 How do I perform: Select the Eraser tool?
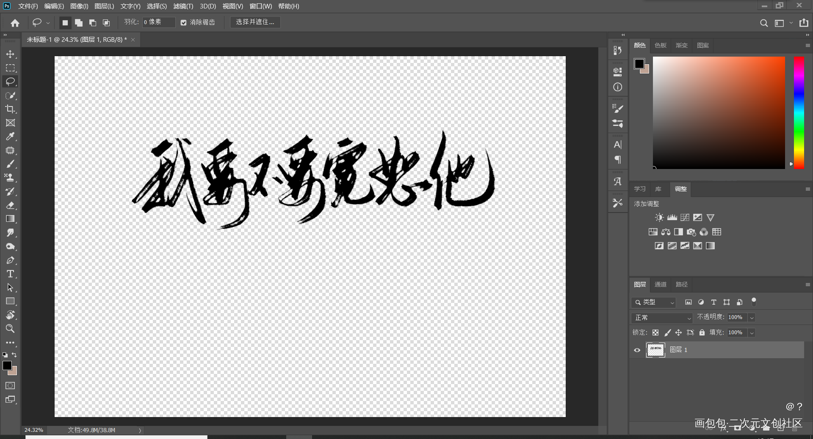click(10, 205)
